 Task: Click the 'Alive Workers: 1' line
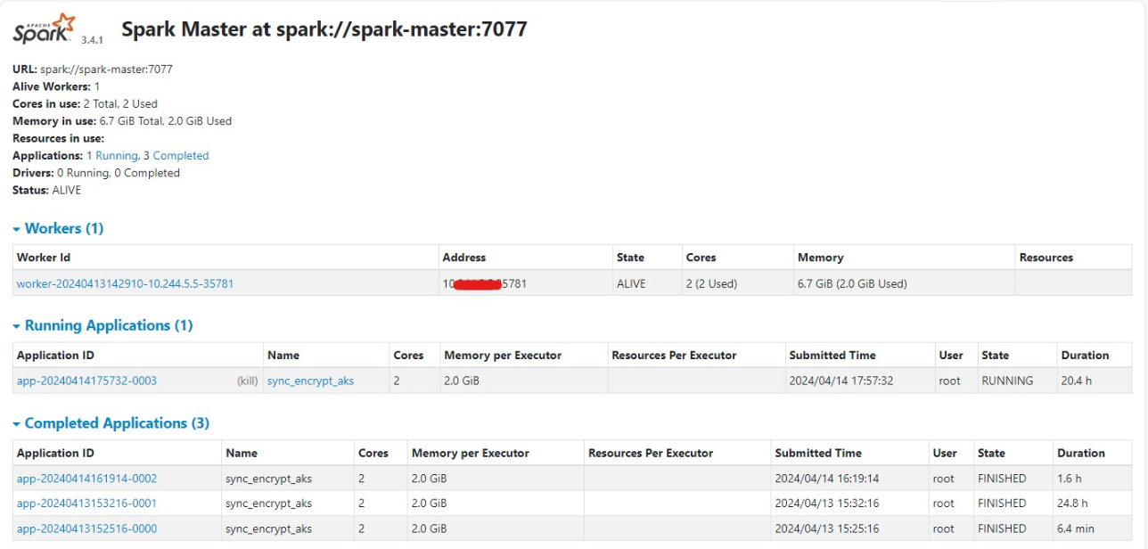(x=56, y=86)
